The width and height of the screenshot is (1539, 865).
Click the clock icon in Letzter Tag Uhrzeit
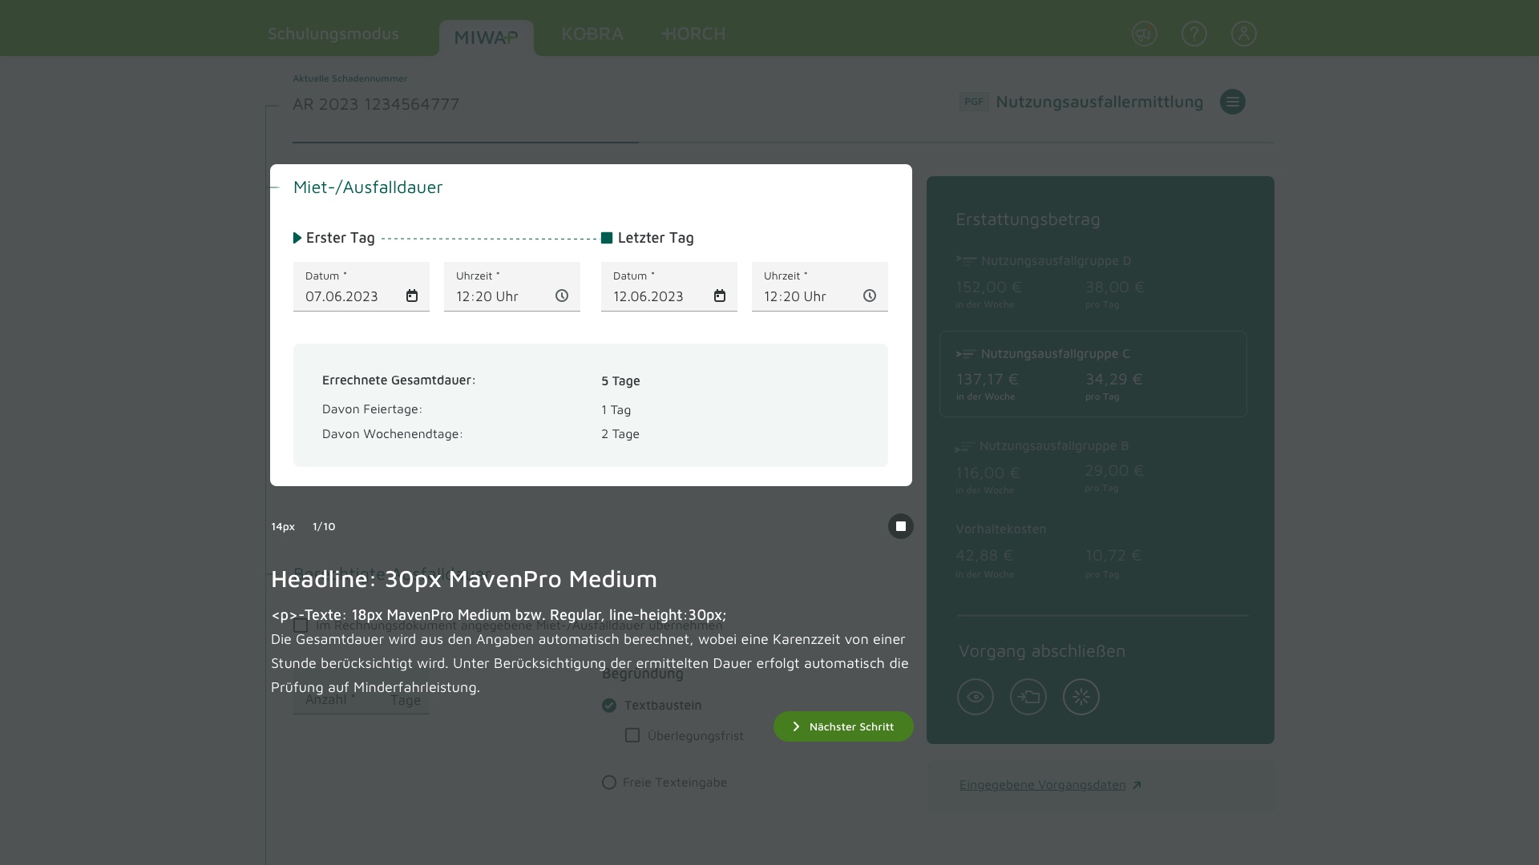[x=870, y=296]
